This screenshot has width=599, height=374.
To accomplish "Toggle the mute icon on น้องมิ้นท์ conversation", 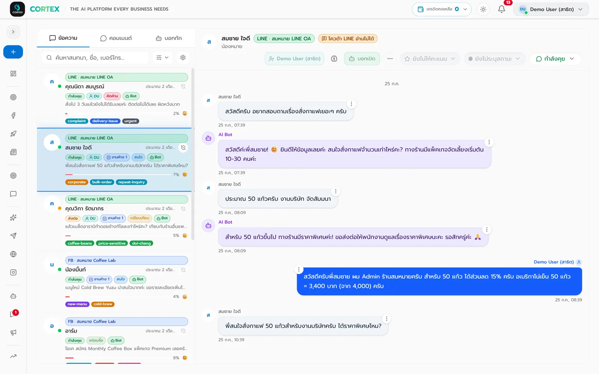I will tap(183, 270).
